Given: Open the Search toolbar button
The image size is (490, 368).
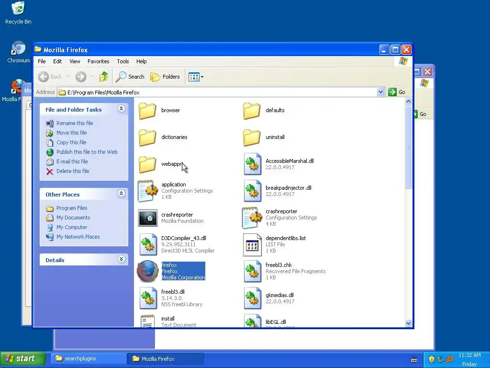Looking at the screenshot, I should pos(130,77).
